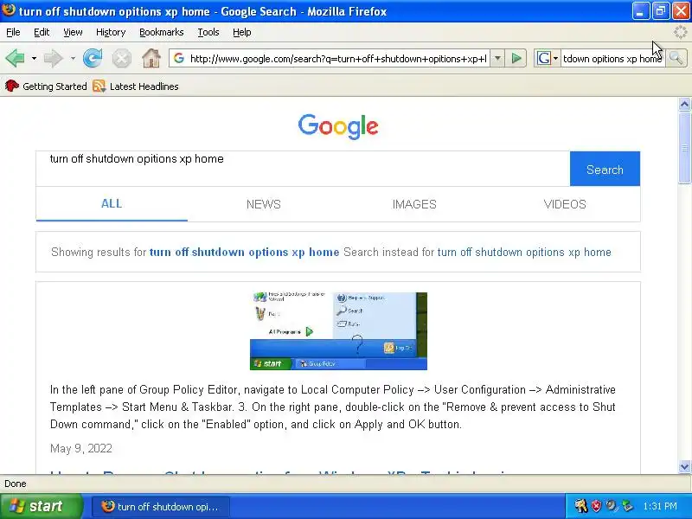Open the Back history dropdown arrow
The width and height of the screenshot is (692, 519).
34,58
